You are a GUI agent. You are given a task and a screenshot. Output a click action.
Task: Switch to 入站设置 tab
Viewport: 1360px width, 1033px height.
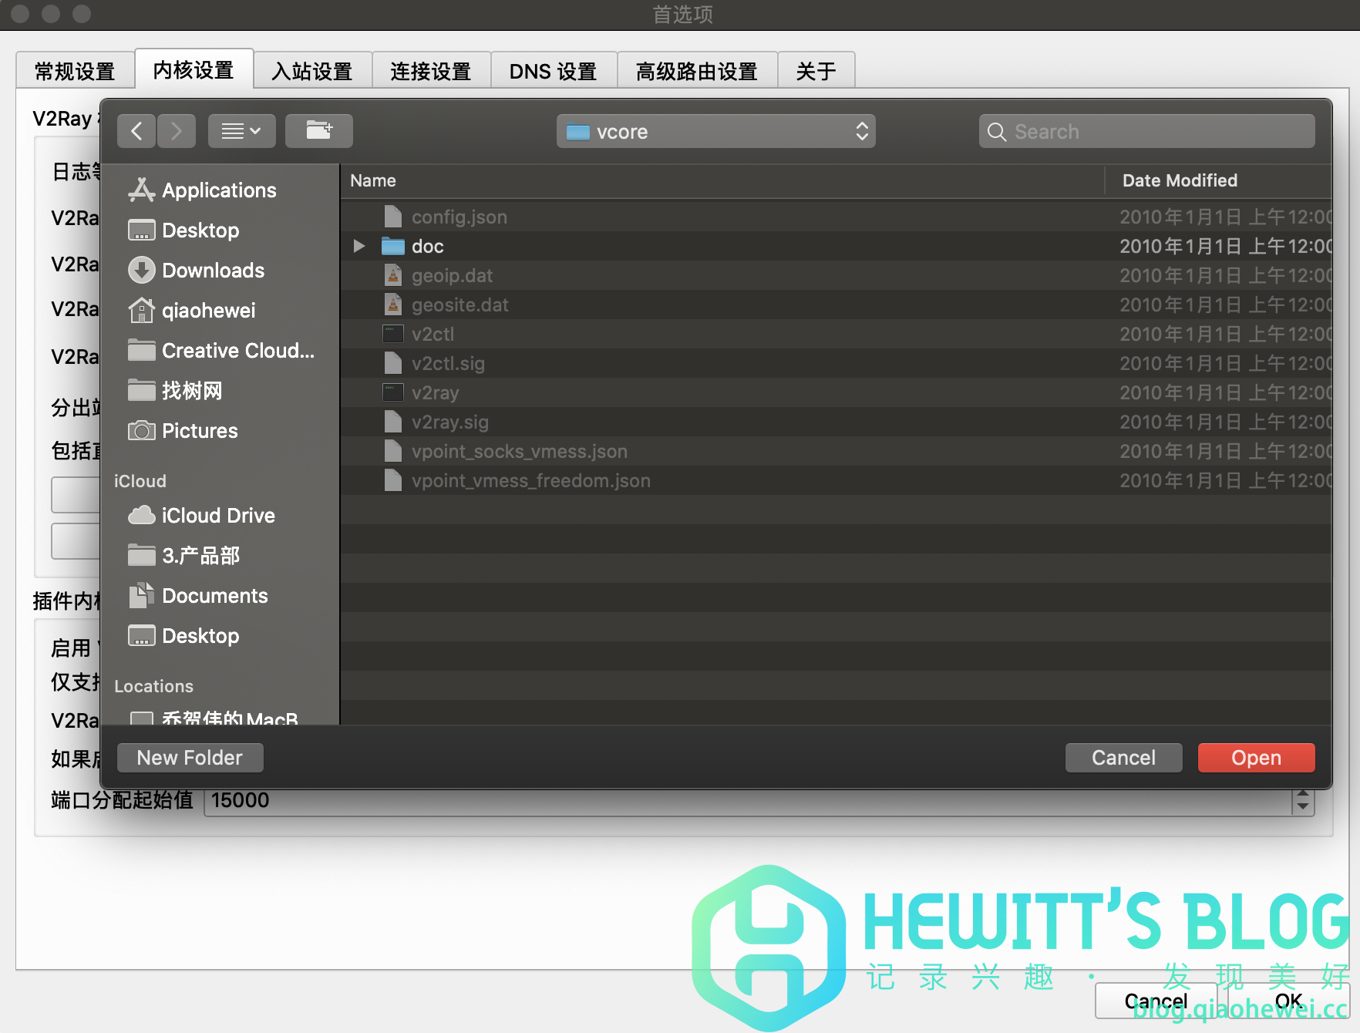click(x=312, y=71)
